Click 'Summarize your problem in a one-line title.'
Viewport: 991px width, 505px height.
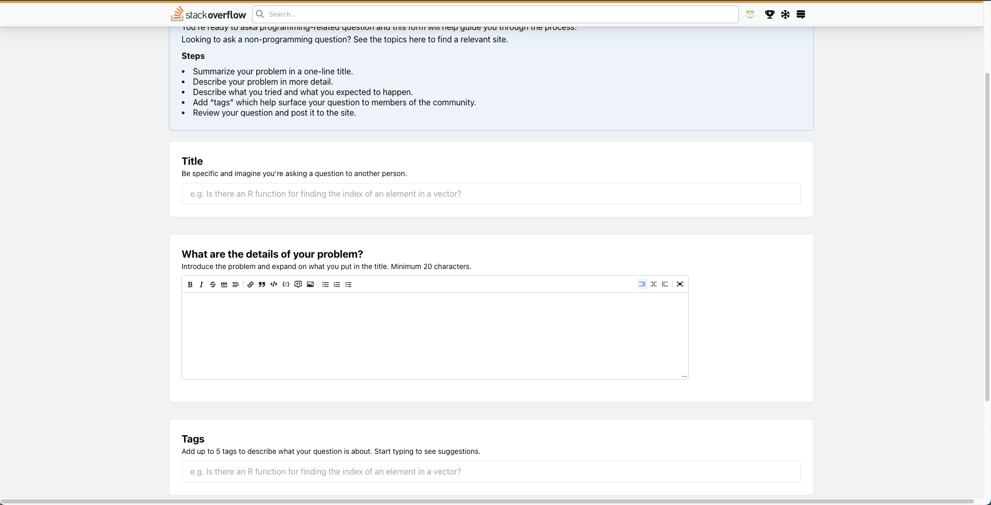pyautogui.click(x=273, y=71)
